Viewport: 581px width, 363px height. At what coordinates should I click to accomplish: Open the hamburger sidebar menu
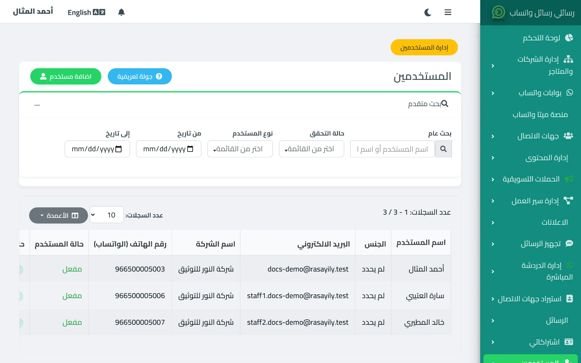click(448, 12)
